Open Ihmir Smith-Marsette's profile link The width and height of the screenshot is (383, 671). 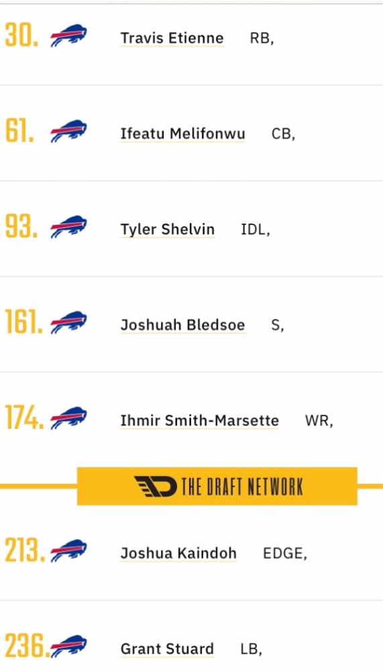[199, 421]
